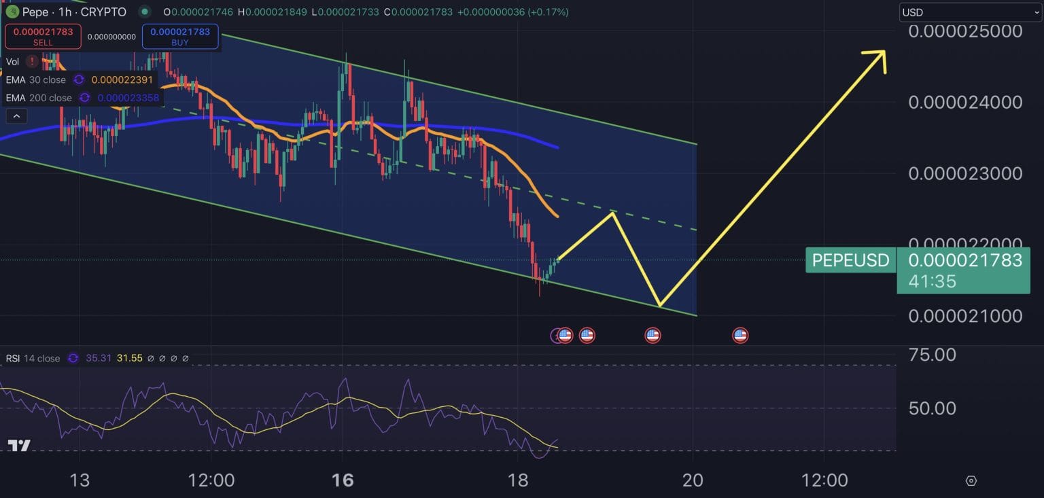Click the EMA 30 loading status icon
This screenshot has height=498, width=1044.
pos(79,79)
